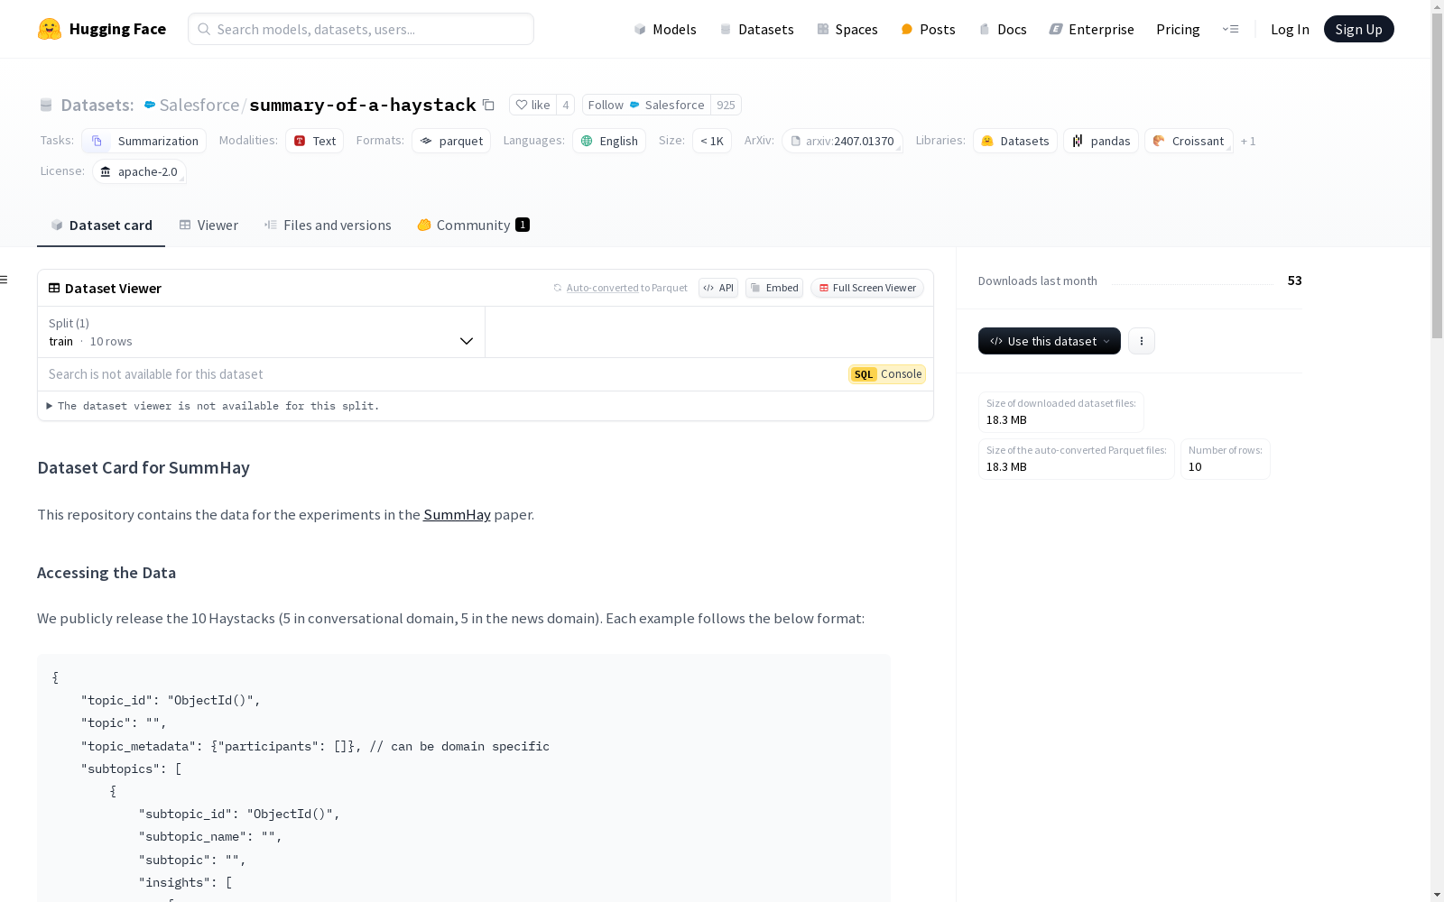Open the Community tab

pyautogui.click(x=473, y=225)
